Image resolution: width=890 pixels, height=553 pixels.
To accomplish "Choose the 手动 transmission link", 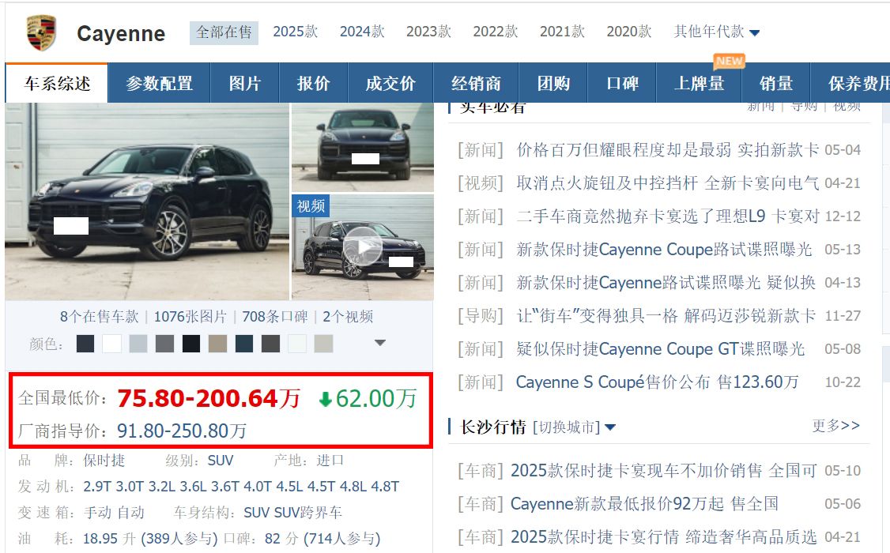I will pyautogui.click(x=98, y=513).
